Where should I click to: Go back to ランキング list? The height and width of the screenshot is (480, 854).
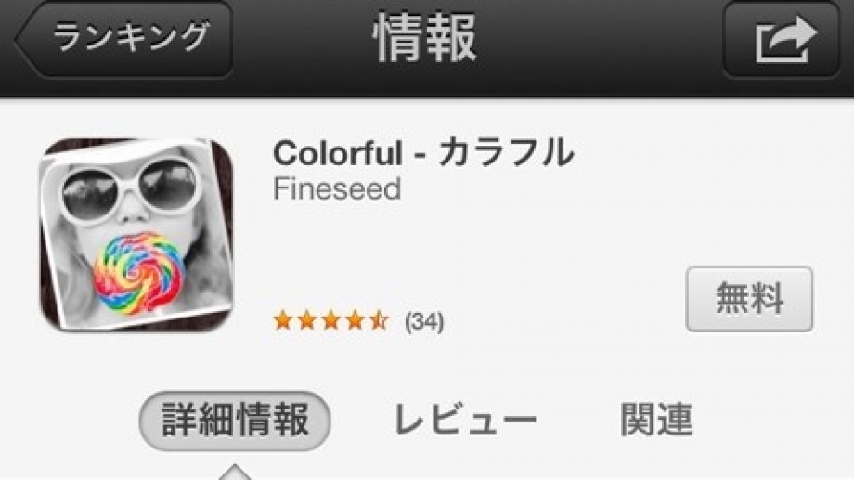point(124,39)
